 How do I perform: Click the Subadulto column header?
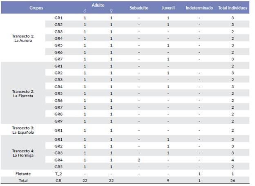[x=139, y=8]
